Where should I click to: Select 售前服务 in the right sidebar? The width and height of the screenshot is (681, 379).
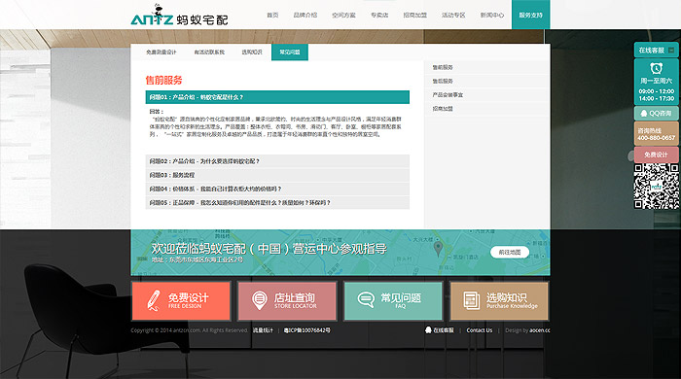[x=443, y=67]
